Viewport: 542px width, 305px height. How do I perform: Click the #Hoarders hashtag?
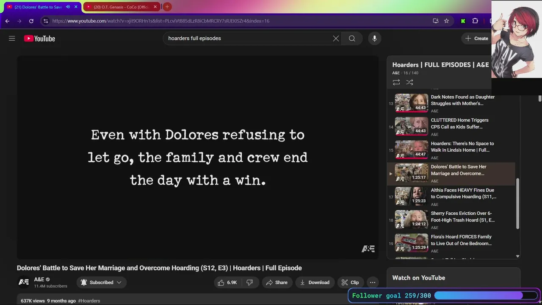(89, 301)
